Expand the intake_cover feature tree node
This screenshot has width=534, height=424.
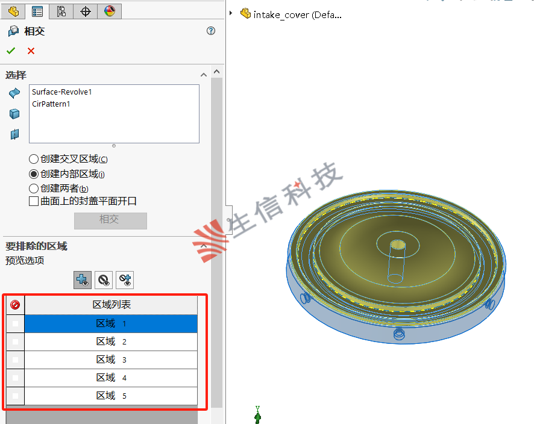(232, 14)
